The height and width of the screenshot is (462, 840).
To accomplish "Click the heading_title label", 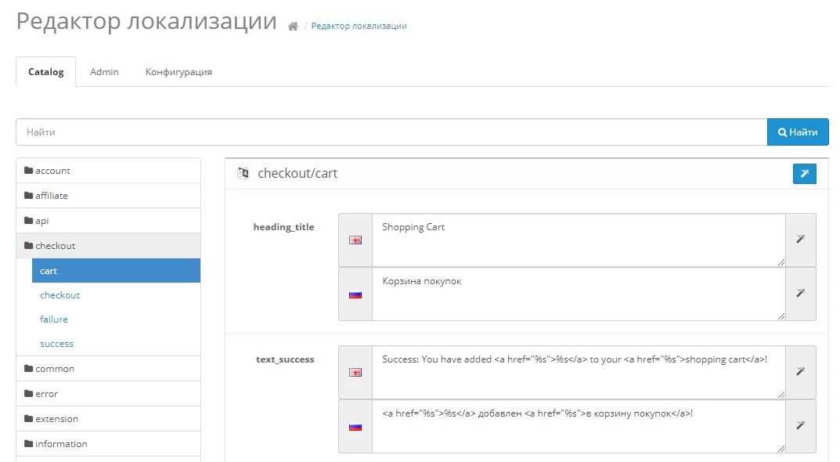I will (x=284, y=227).
